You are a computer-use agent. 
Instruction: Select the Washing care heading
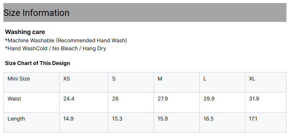coord(25,32)
